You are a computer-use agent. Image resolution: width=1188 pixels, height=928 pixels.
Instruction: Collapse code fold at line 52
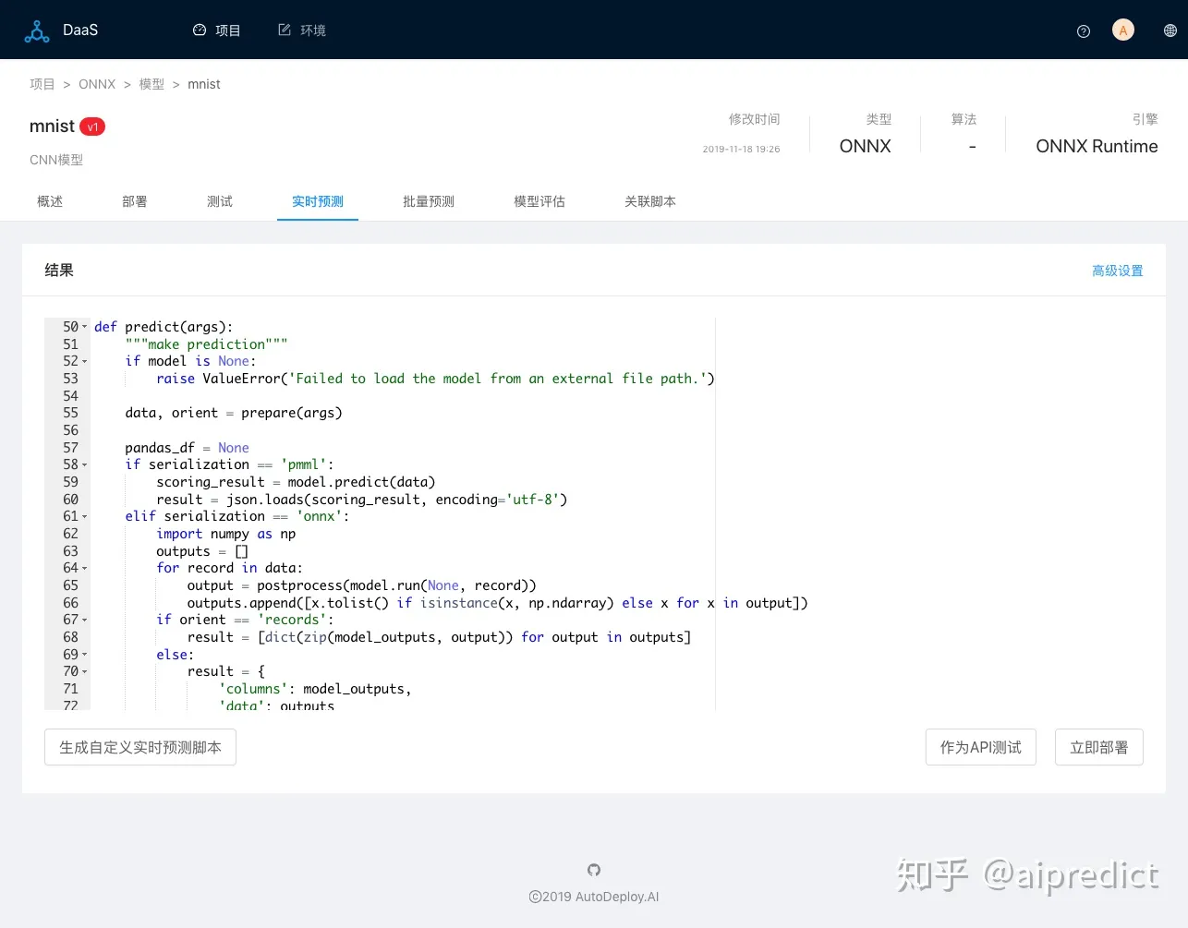(x=85, y=361)
